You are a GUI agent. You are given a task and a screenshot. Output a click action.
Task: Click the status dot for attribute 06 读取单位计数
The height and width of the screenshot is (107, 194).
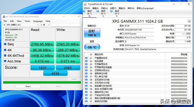86,74
